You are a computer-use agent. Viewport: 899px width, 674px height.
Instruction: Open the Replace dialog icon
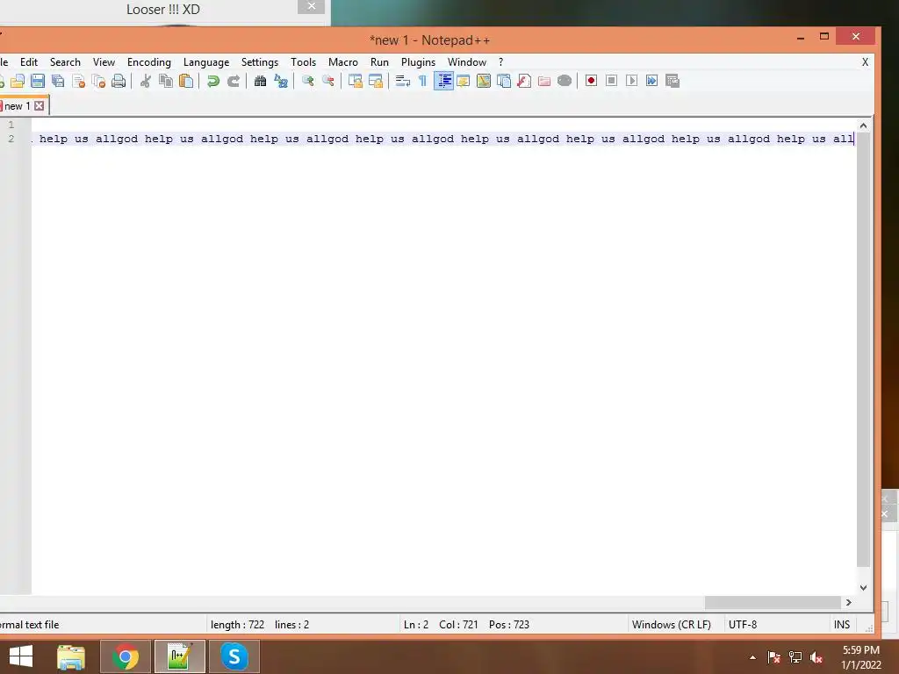pyautogui.click(x=281, y=81)
